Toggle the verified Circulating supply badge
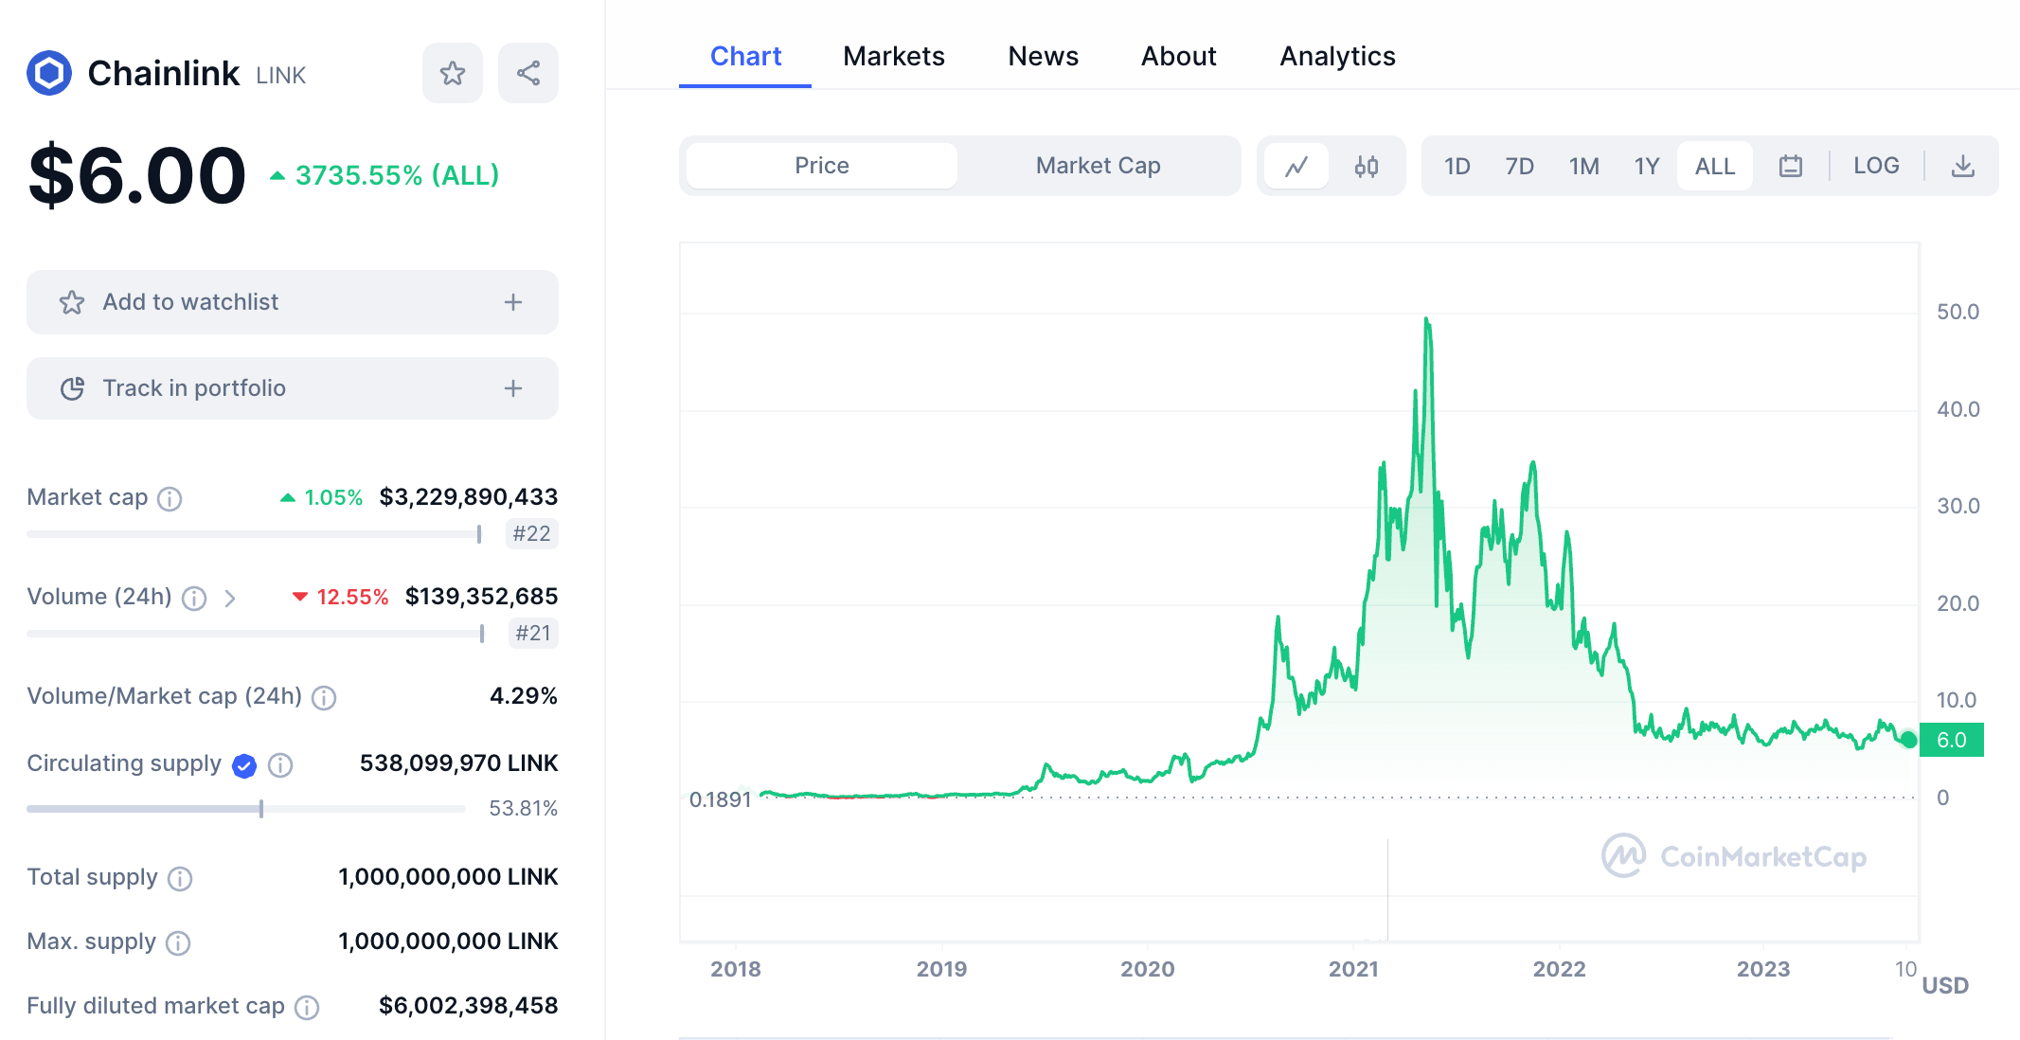This screenshot has width=2020, height=1040. click(244, 766)
